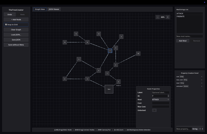Click the Save JSON button
The width and height of the screenshot is (207, 134).
point(16,40)
